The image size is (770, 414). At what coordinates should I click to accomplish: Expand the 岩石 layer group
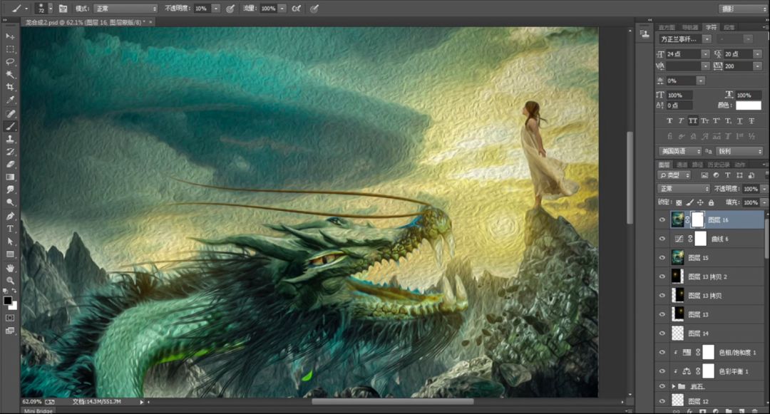(673, 386)
